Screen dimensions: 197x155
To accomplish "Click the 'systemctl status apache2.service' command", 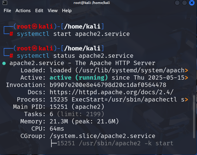I will [75, 56].
